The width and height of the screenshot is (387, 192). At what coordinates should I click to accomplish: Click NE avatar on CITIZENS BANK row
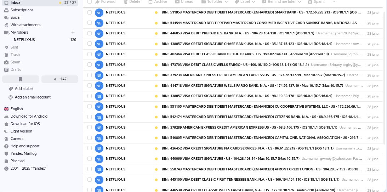pyautogui.click(x=99, y=117)
